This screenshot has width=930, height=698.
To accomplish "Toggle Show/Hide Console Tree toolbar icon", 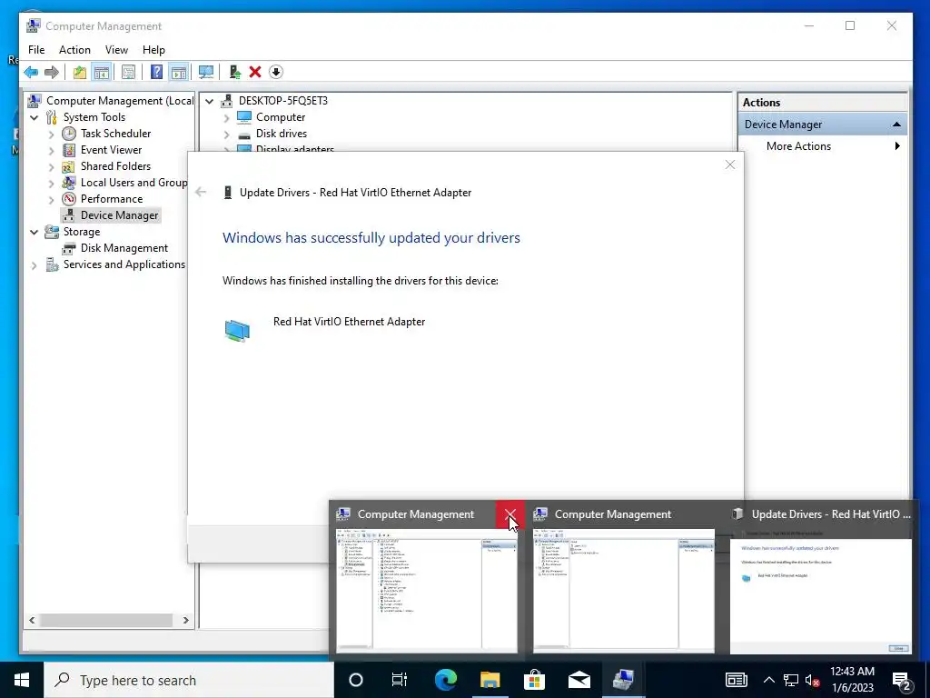I will (102, 73).
